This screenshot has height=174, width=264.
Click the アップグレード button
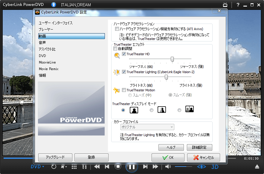click(x=55, y=157)
